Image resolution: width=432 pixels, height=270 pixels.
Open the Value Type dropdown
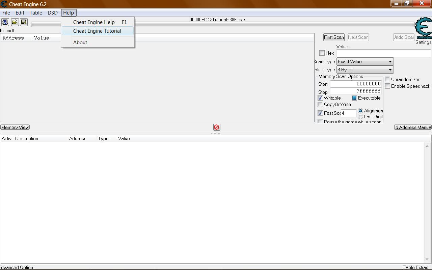[365, 70]
